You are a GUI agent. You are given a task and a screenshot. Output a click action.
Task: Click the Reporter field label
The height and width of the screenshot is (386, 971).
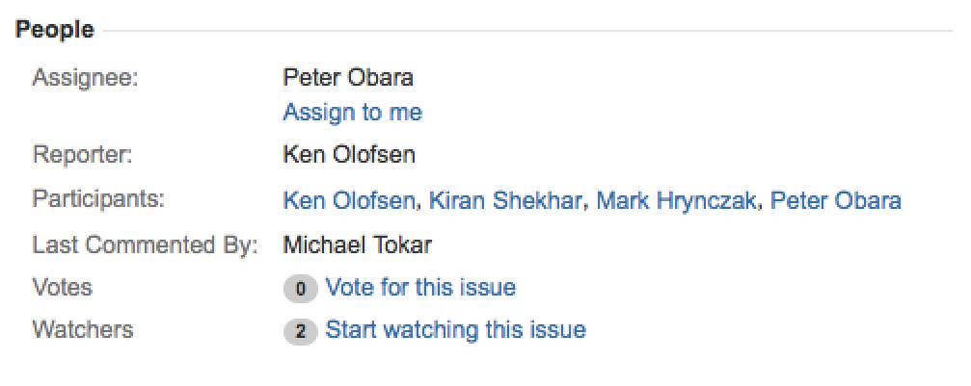82,154
